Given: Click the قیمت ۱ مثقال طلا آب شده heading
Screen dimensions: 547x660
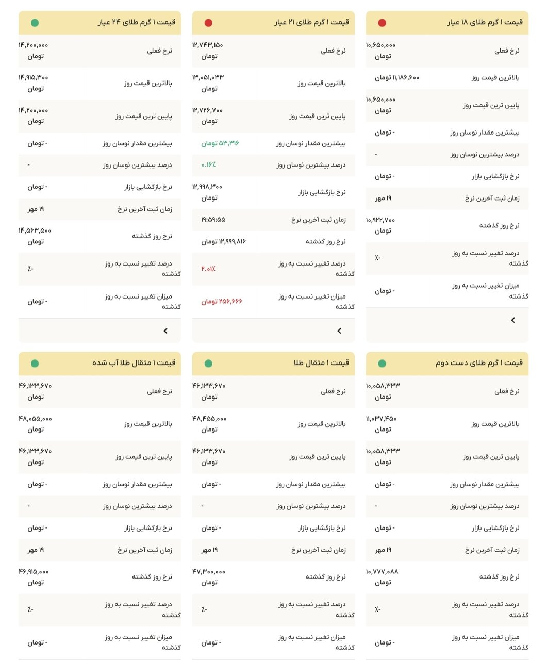Looking at the screenshot, I should (x=134, y=363).
